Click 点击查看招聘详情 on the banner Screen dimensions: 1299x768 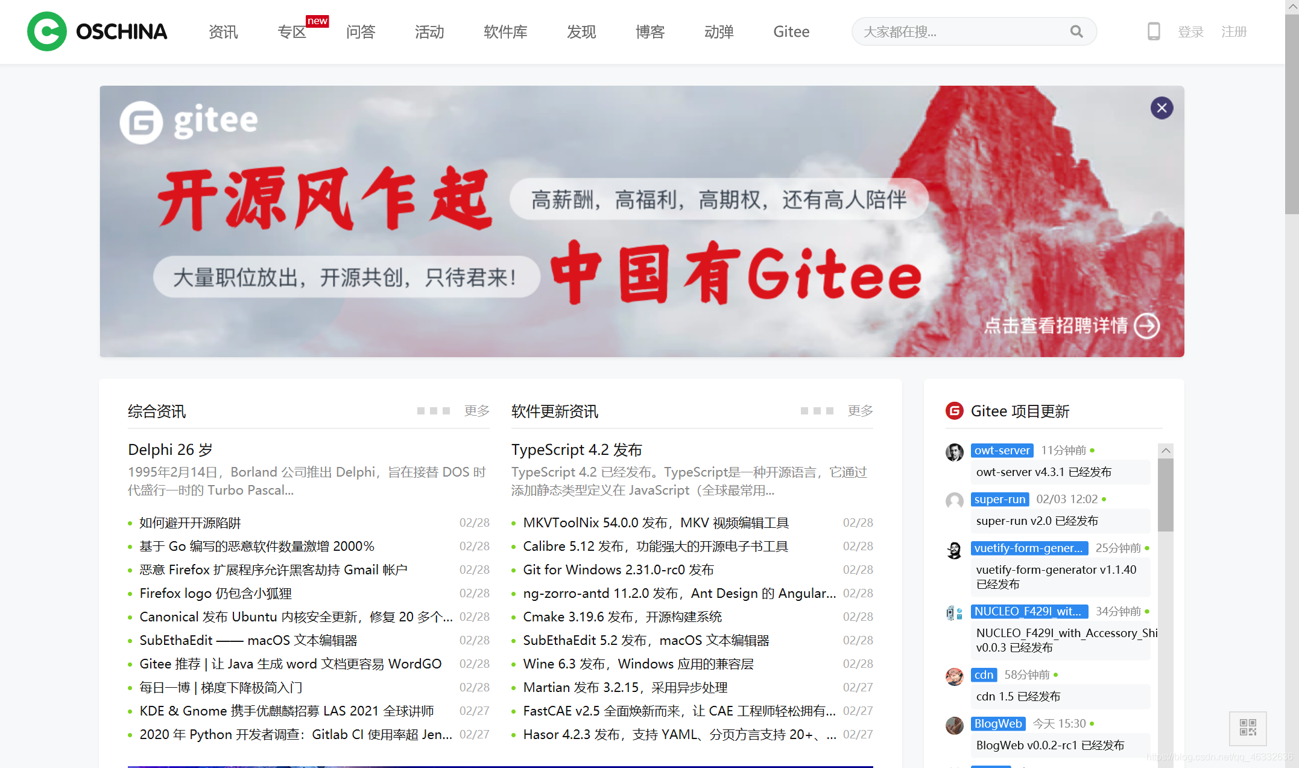1055,326
